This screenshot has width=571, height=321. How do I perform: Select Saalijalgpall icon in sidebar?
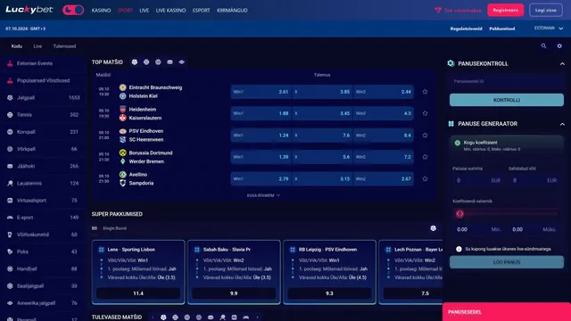[10, 285]
